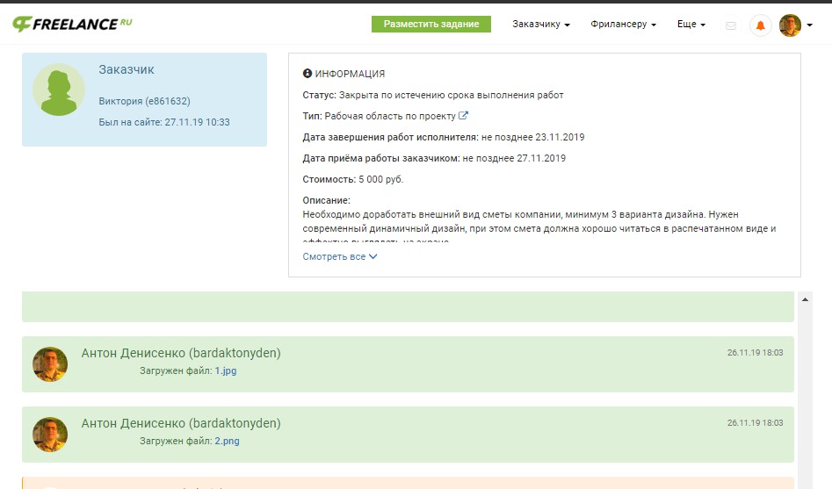Click the scrollbar up arrow
This screenshot has width=832, height=489.
tap(805, 299)
